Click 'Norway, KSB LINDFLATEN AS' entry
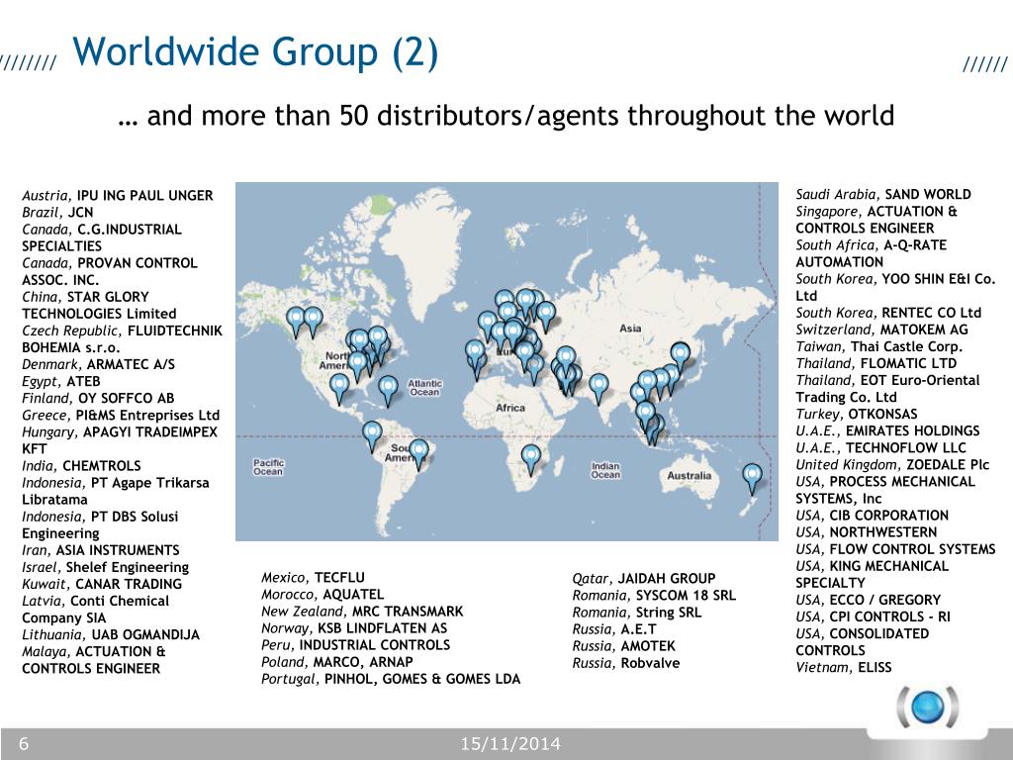1013x760 pixels. click(354, 628)
